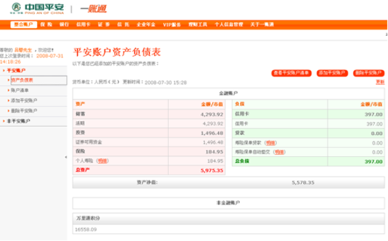Click the net asset value 5,578.35
Image resolution: width=388 pixels, height=241 pixels.
[303, 182]
